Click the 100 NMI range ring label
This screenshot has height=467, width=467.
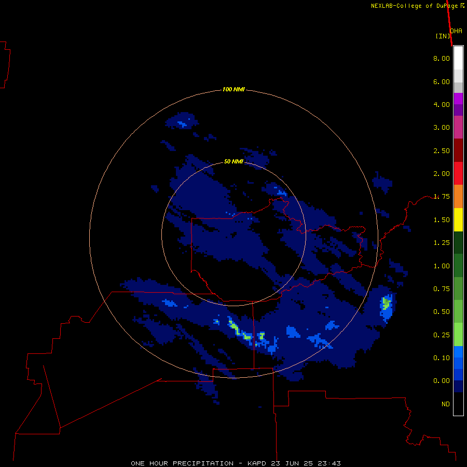point(233,89)
